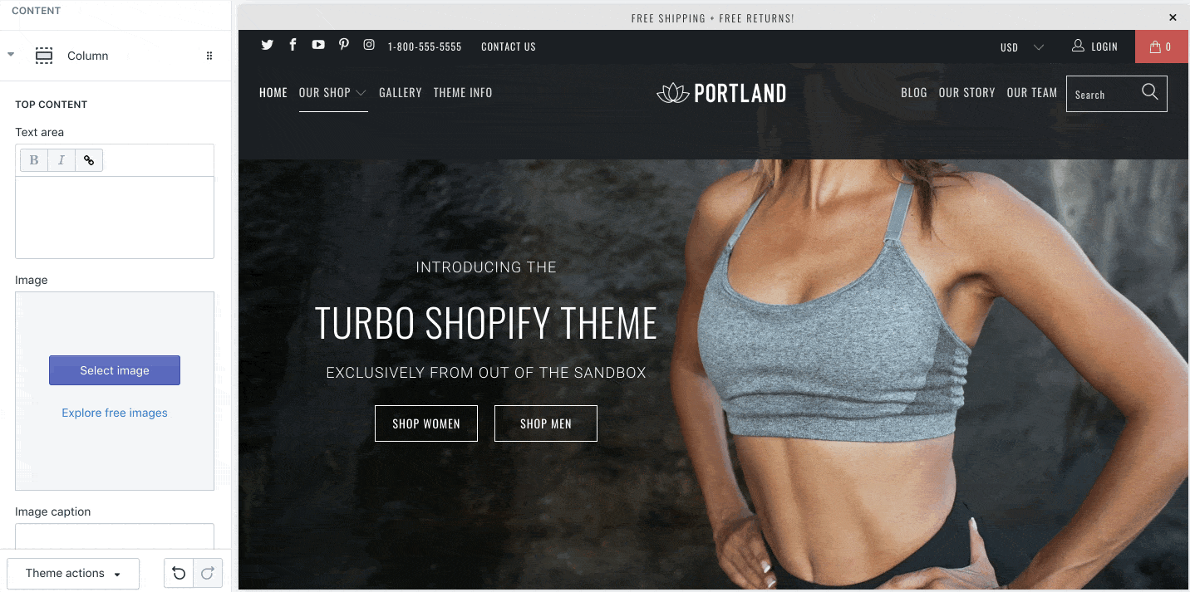
Task: Click the Select image button
Action: (x=115, y=370)
